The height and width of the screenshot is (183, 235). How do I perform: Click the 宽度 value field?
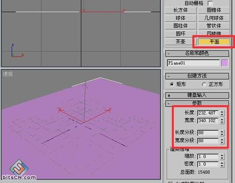208,121
